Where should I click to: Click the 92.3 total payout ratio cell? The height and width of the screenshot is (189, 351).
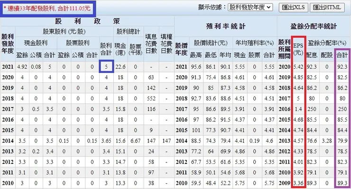[x=342, y=67]
